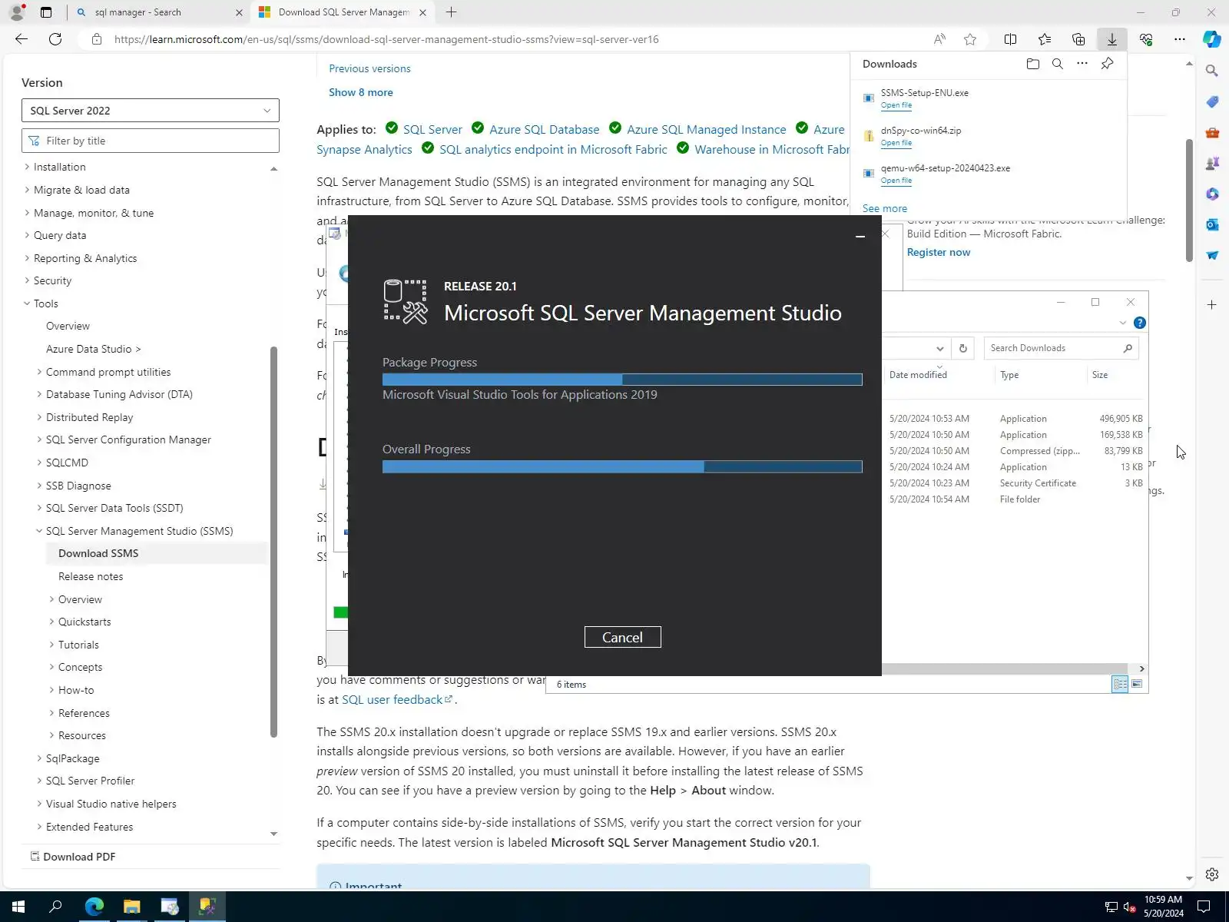Image resolution: width=1229 pixels, height=922 pixels.
Task: Click Register now link
Action: click(x=939, y=252)
